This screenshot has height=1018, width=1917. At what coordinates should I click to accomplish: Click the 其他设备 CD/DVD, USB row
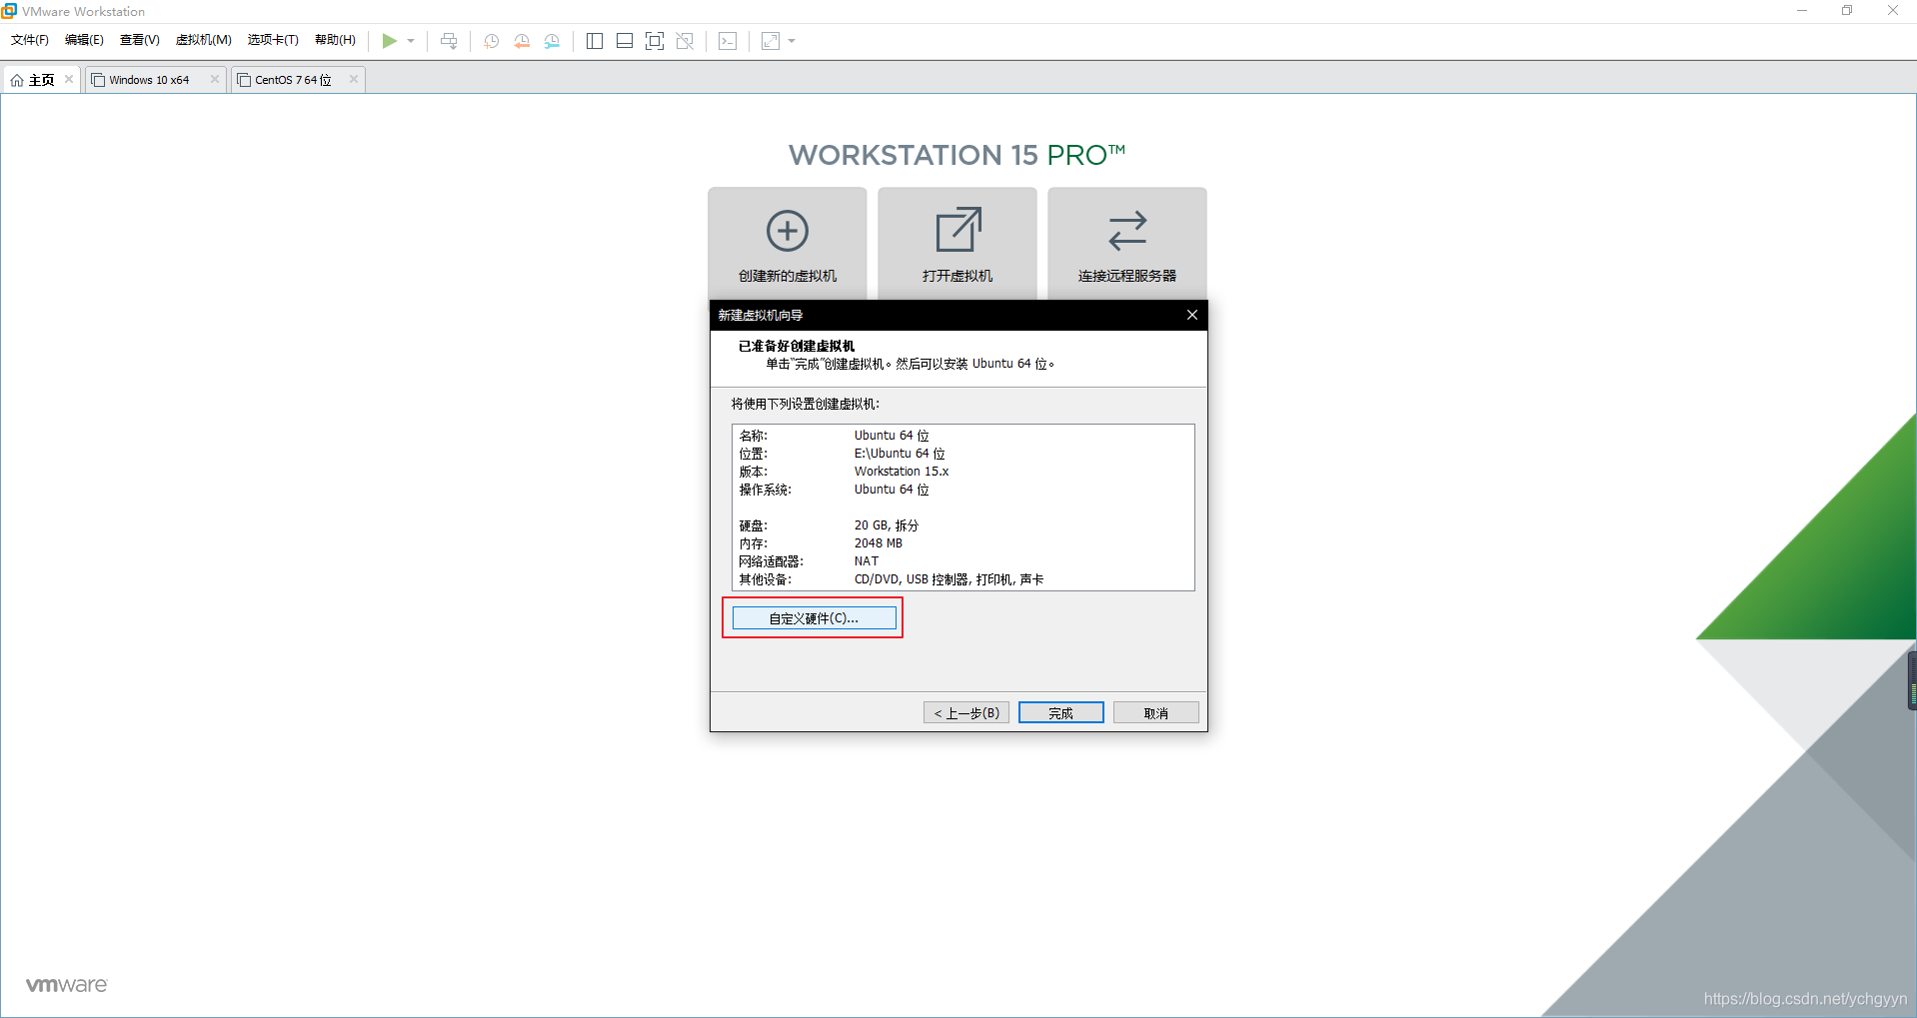click(x=962, y=579)
